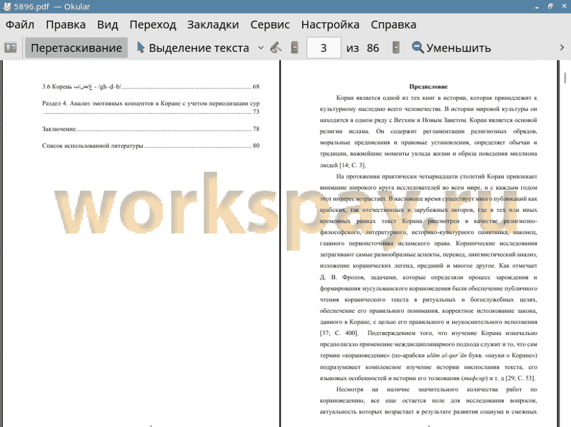Click the reference [14; С. 3]
This screenshot has width=571, height=427.
pyautogui.click(x=352, y=166)
